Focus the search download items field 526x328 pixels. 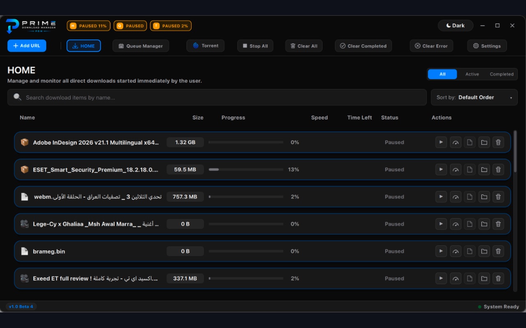click(217, 98)
